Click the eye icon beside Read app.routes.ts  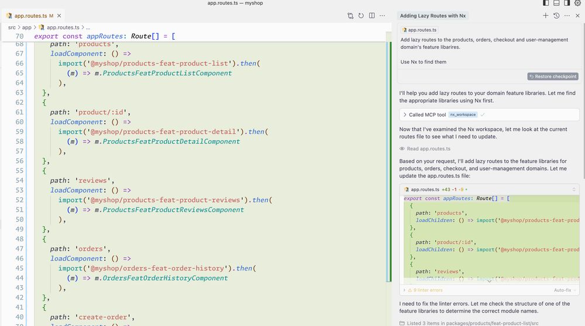coord(402,148)
